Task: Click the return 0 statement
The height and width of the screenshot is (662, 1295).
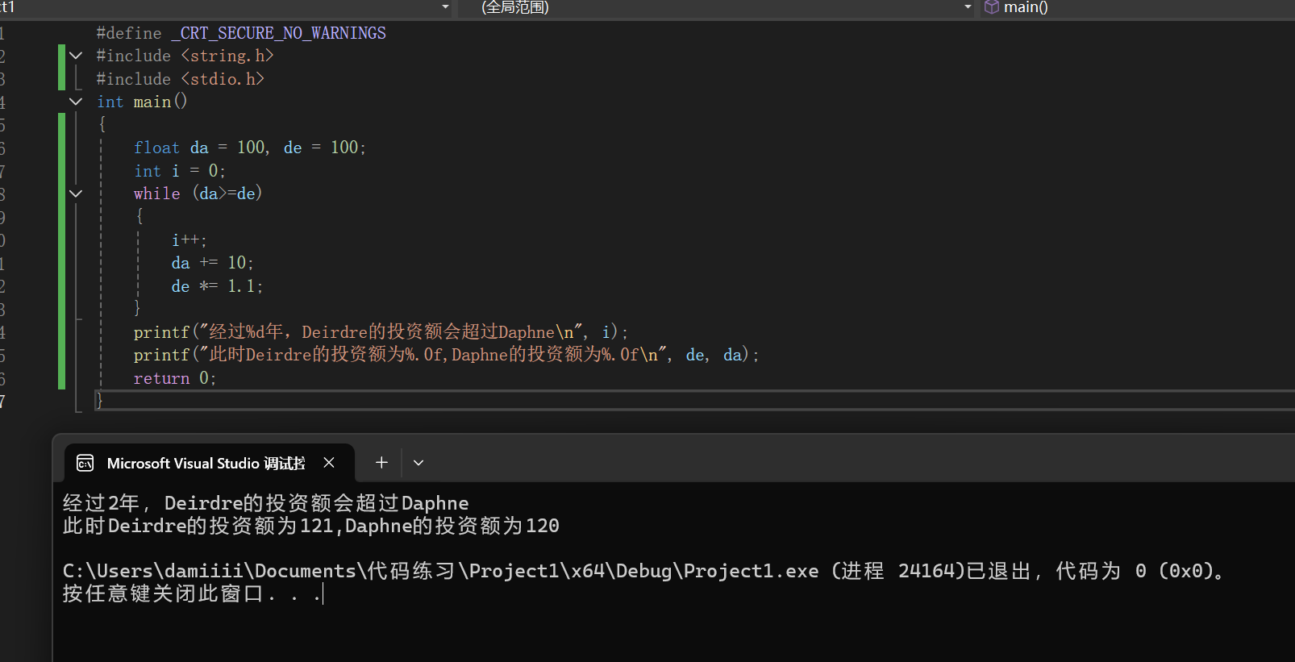Action: point(175,378)
